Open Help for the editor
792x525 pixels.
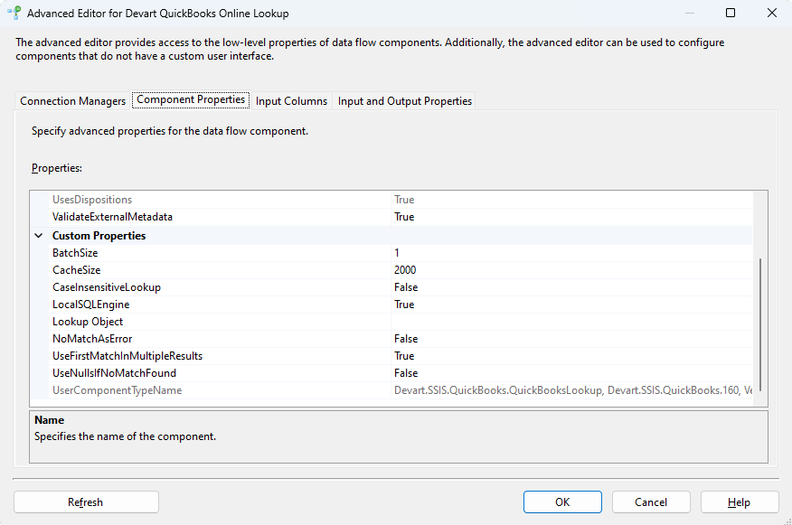[x=739, y=502]
